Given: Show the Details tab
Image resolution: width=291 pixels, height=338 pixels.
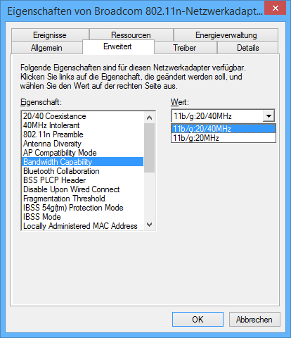Looking at the screenshot, I should pos(247,48).
